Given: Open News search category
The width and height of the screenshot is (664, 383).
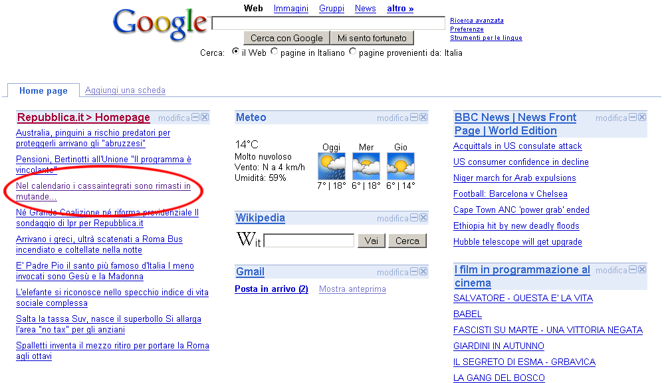Looking at the screenshot, I should (366, 9).
